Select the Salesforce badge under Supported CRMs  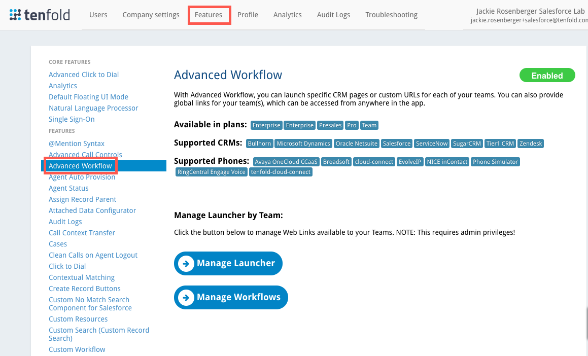coord(396,143)
